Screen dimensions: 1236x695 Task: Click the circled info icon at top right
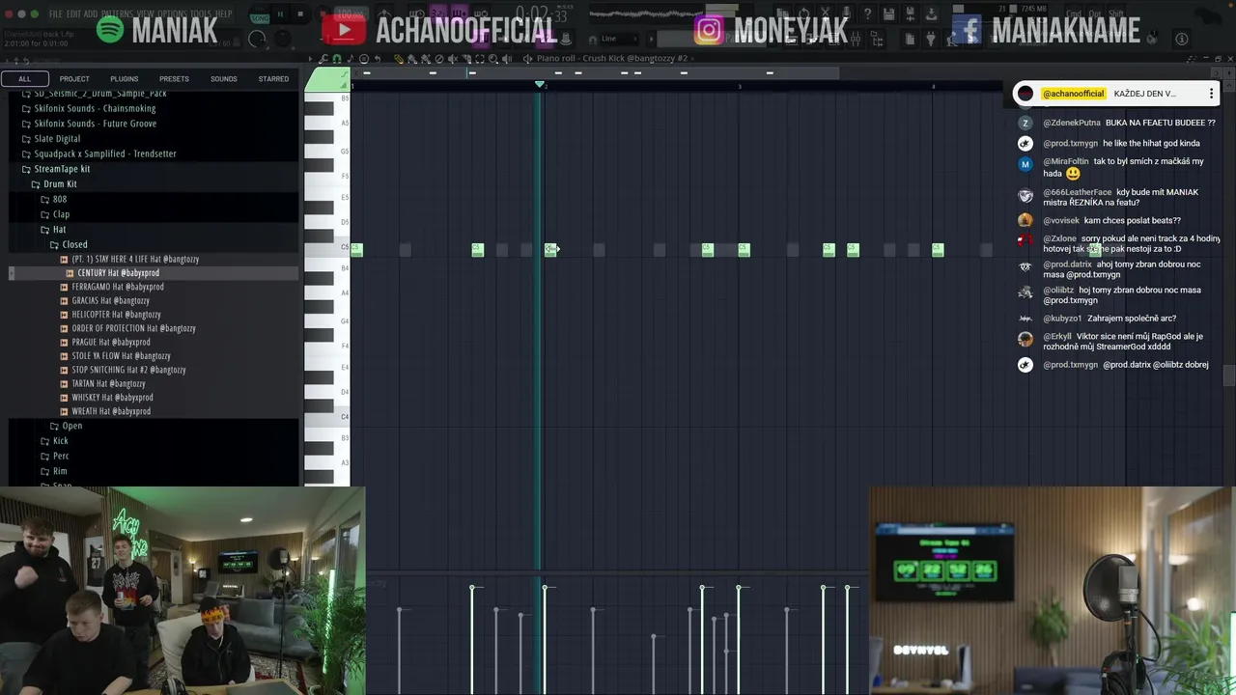pos(1182,39)
